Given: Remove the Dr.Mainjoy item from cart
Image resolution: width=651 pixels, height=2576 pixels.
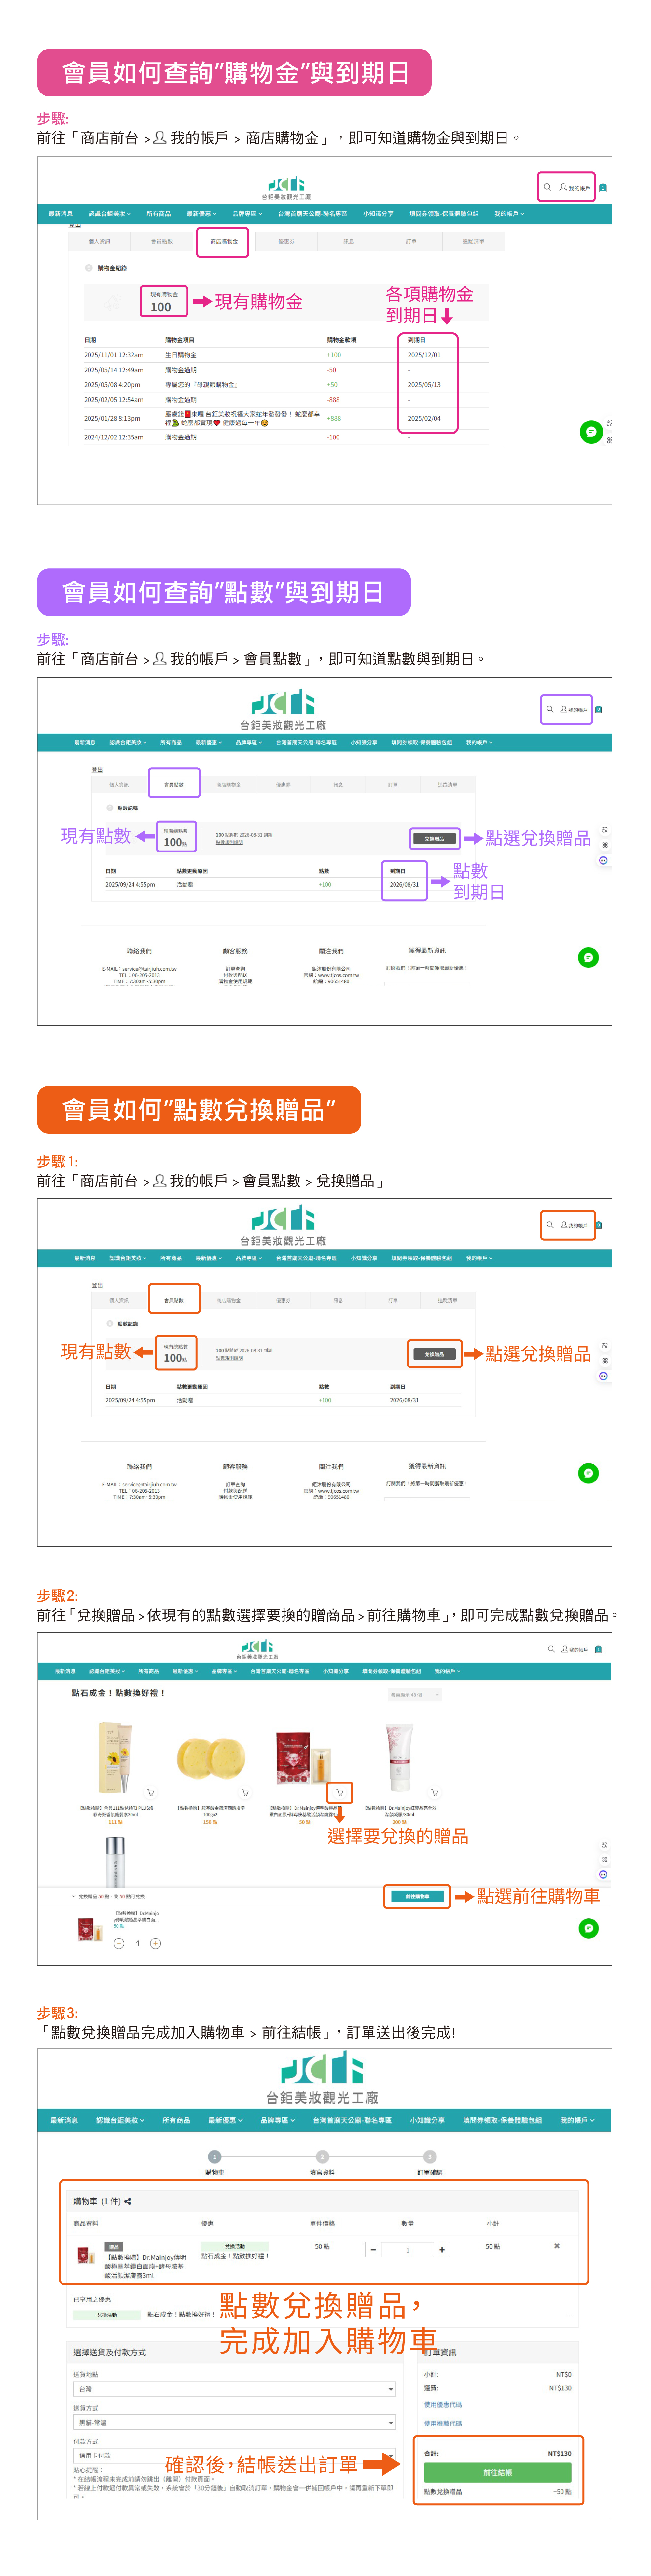Looking at the screenshot, I should 557,2246.
